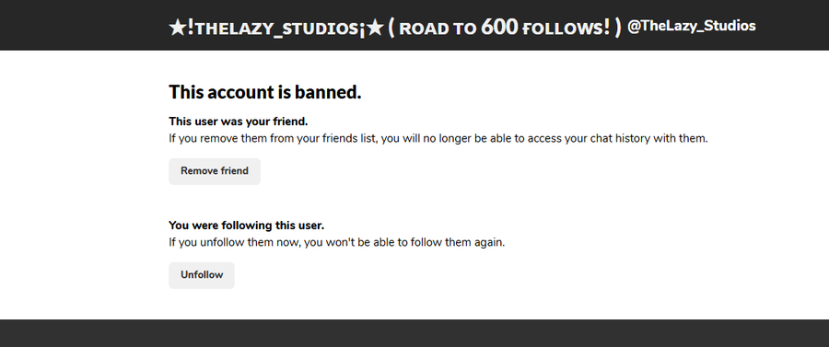829x347 pixels.
Task: Select the THELAZY_STUDIOS display name text
Action: [277, 29]
